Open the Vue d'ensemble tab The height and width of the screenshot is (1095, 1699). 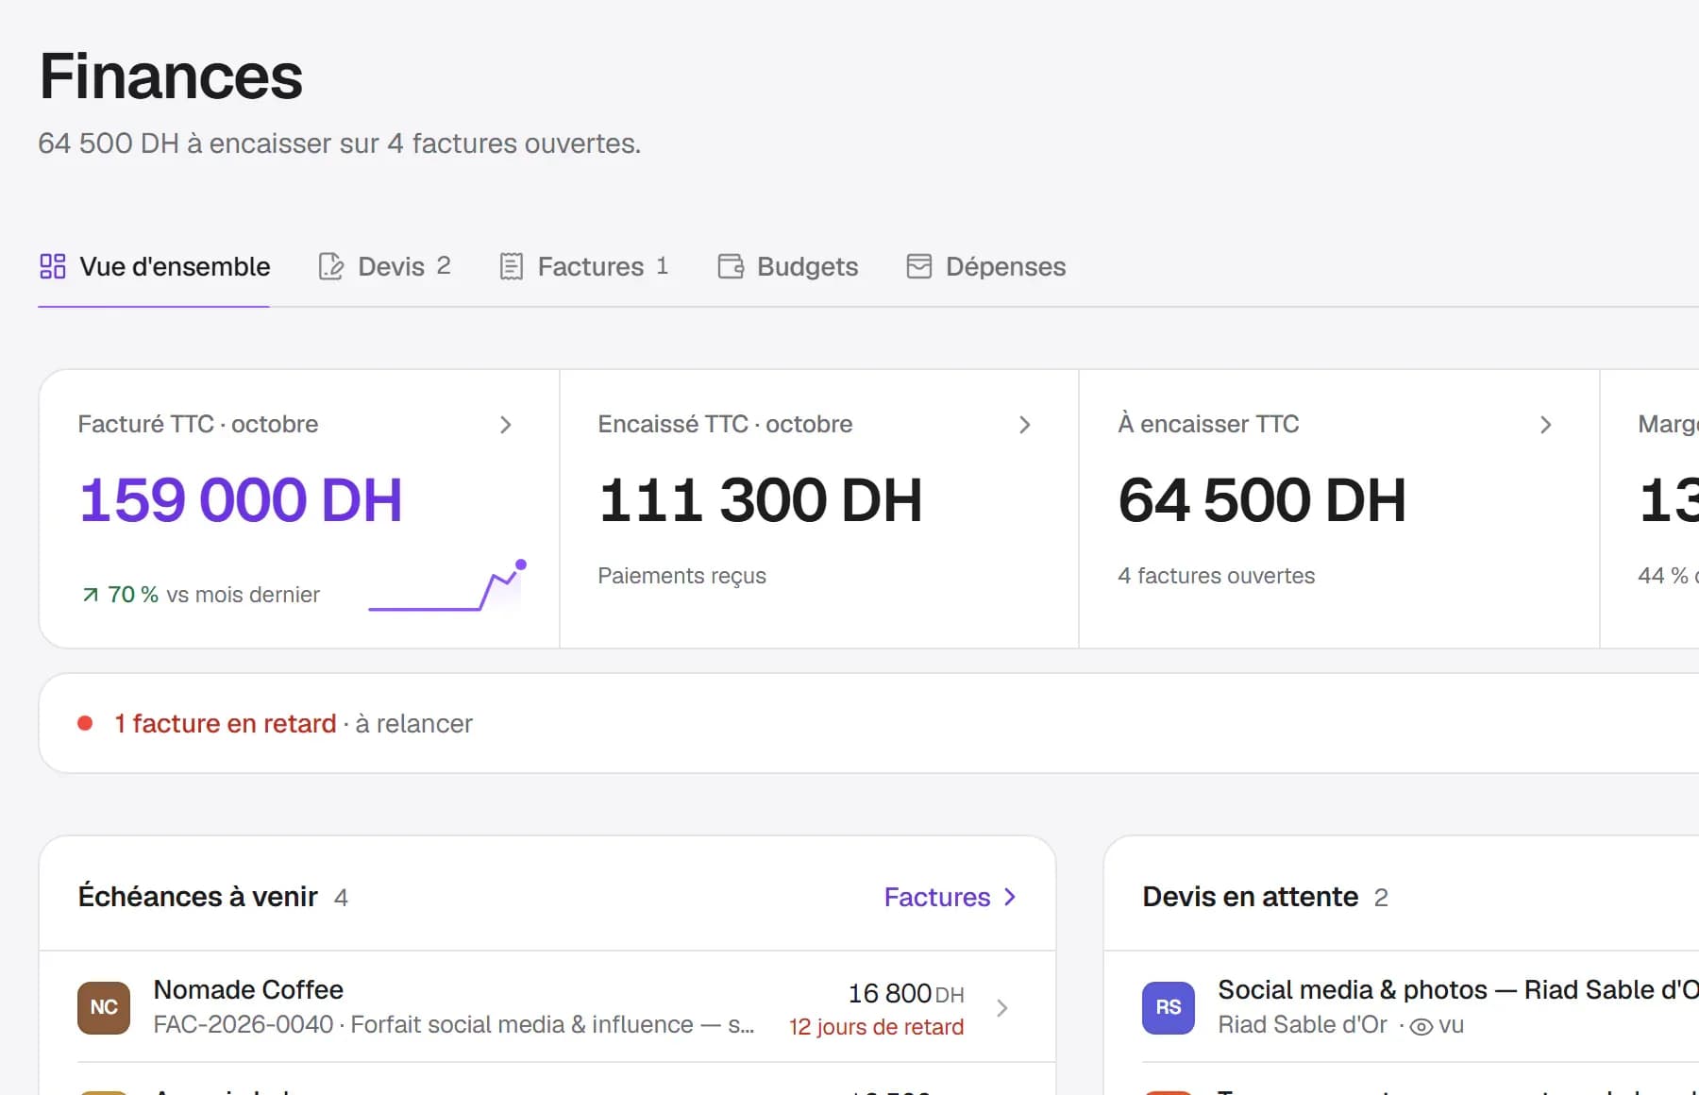coord(155,267)
